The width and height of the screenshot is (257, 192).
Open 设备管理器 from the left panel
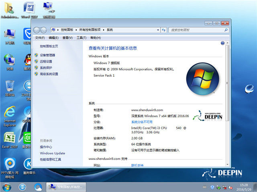(x=47, y=55)
